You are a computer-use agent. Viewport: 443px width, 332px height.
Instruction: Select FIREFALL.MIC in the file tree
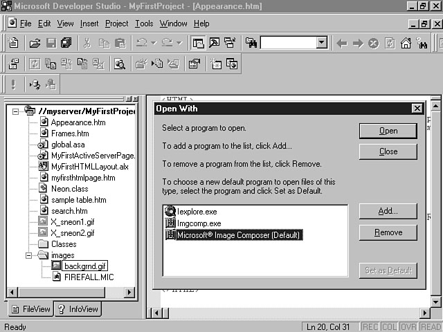(89, 277)
